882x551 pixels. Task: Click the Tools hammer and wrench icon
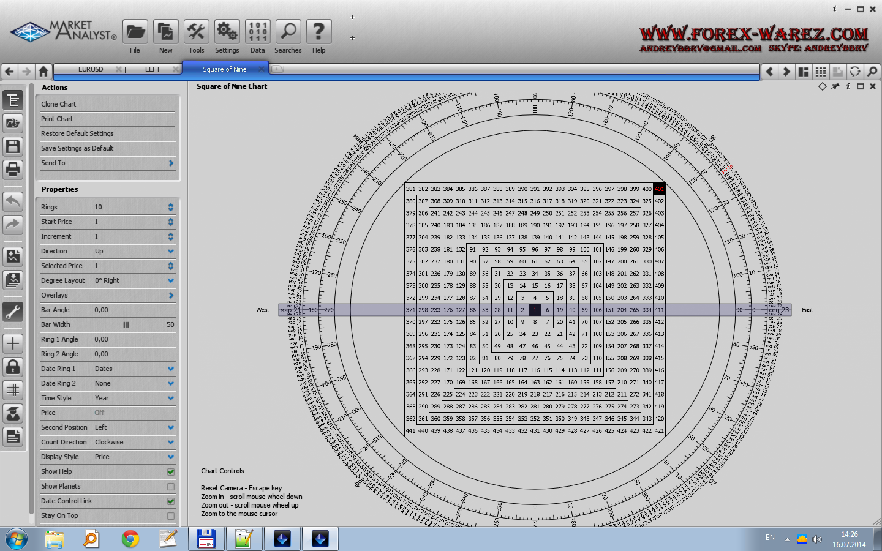tap(196, 32)
